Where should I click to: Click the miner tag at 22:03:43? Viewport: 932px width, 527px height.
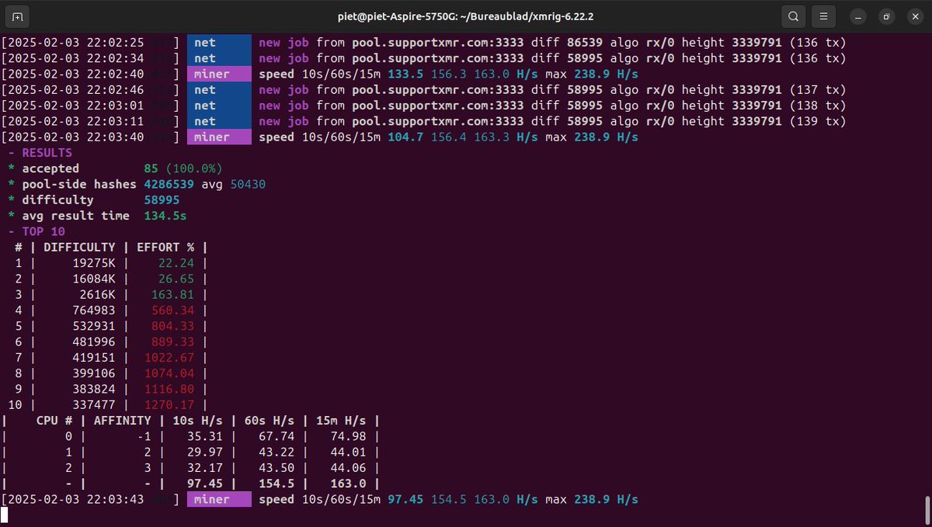click(x=219, y=499)
